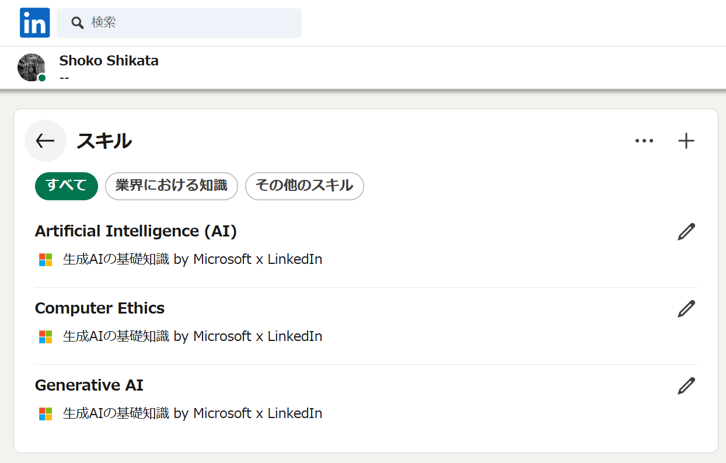Edit the Generative AI skill
Screen dimensions: 726x463
pos(686,386)
